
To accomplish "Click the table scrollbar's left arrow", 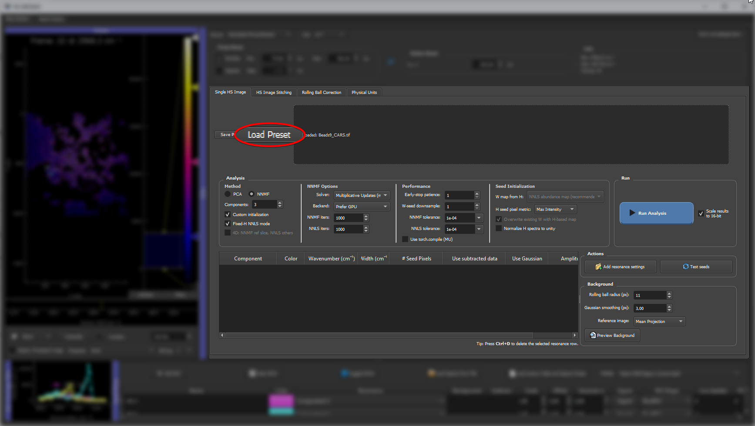I will point(222,335).
